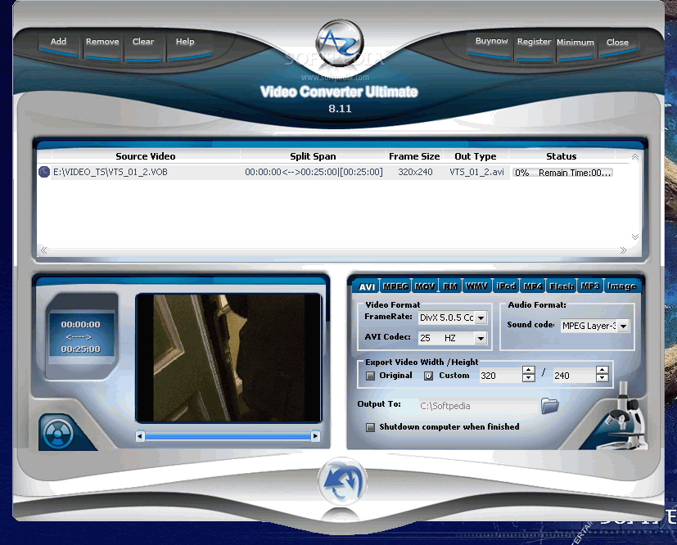
Task: Switch to the MPEG tab
Action: coord(395,286)
